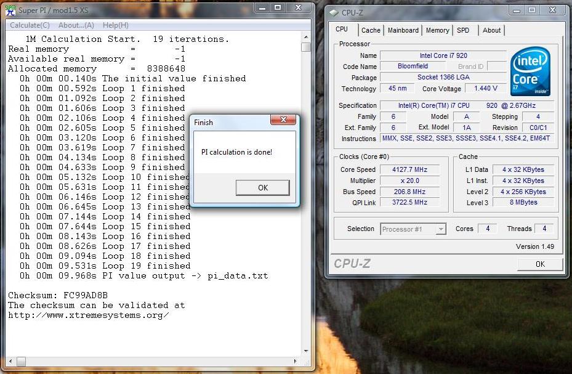Minimize the CPU-Z window
572x374 pixels.
[516, 10]
